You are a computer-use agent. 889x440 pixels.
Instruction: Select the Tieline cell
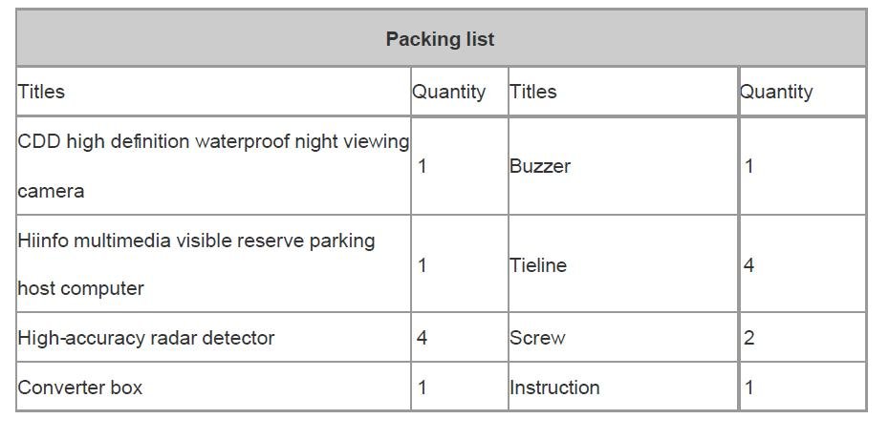click(x=538, y=265)
